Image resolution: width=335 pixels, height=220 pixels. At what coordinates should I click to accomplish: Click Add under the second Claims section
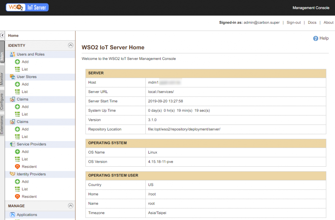(x=25, y=129)
